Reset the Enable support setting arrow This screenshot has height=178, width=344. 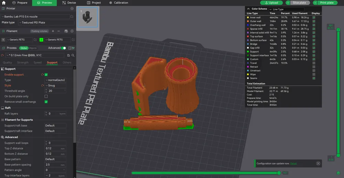point(42,74)
